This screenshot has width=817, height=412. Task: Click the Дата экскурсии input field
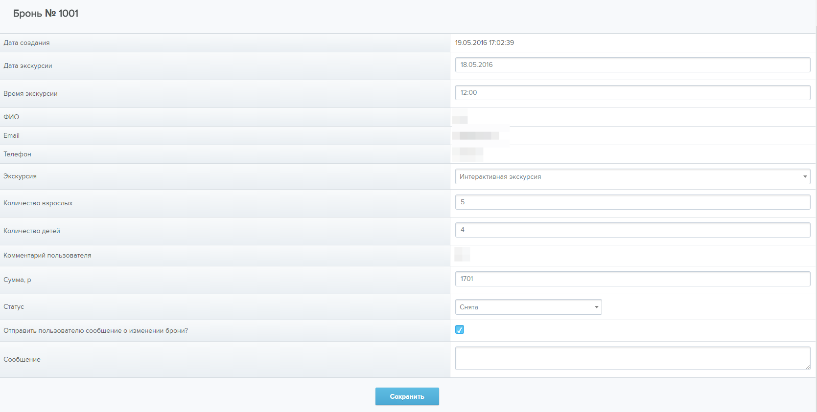pos(632,65)
